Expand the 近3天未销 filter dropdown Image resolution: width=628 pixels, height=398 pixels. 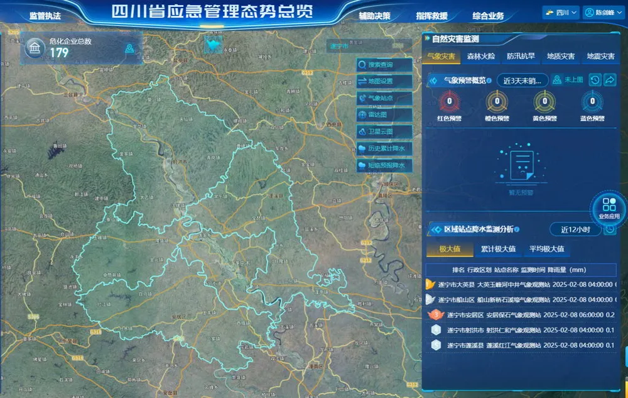click(522, 80)
